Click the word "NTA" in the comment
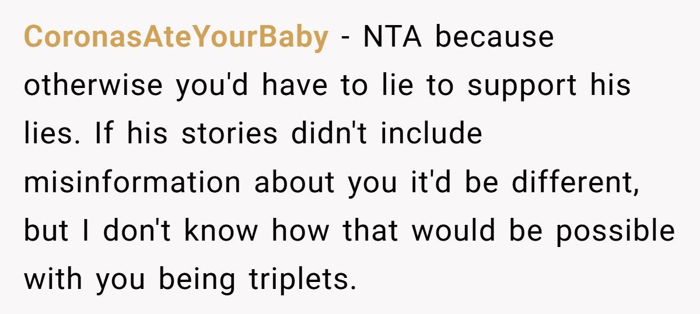Viewport: 700px width, 314px height. point(393,38)
